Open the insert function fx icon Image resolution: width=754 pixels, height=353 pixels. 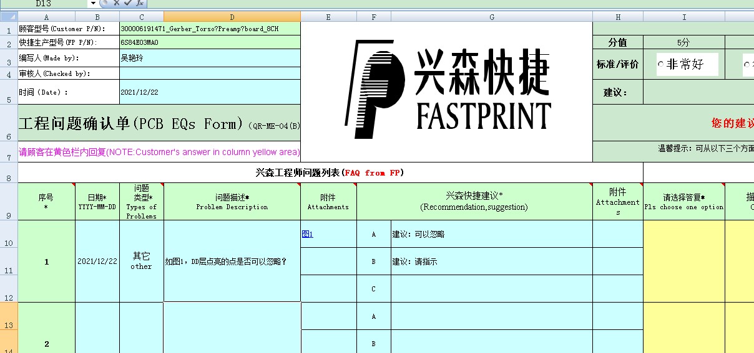pyautogui.click(x=140, y=3)
